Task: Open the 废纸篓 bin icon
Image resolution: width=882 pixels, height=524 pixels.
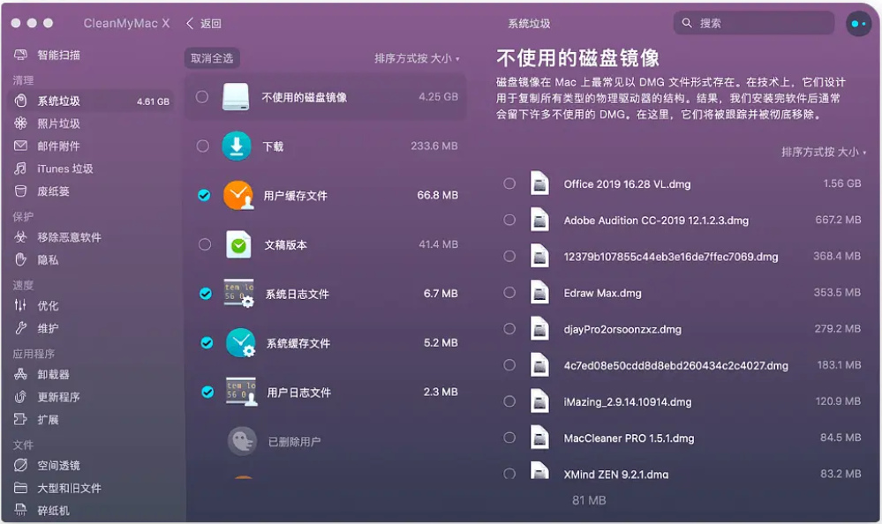Action: click(20, 191)
